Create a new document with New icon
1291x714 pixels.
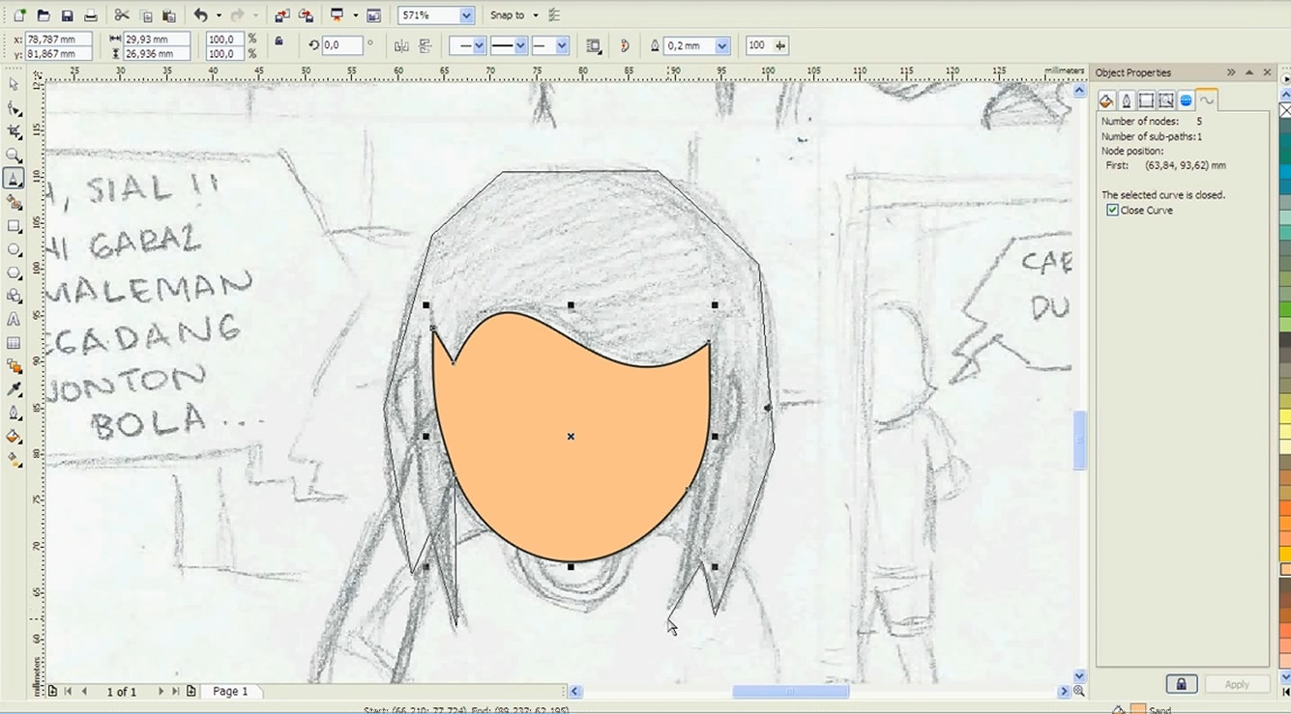pos(19,15)
